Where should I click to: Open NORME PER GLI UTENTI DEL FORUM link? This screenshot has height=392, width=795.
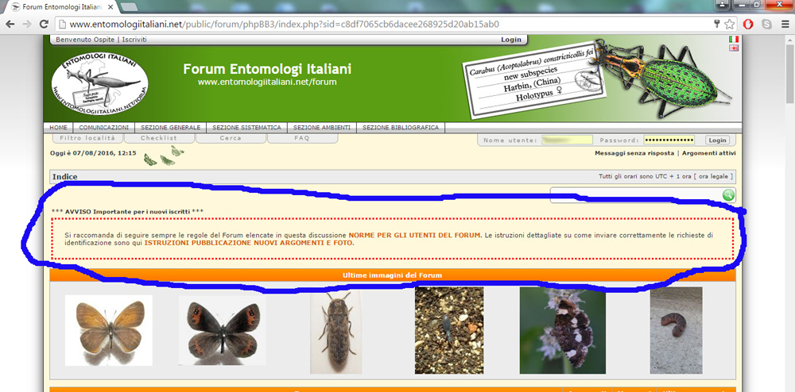click(x=415, y=236)
